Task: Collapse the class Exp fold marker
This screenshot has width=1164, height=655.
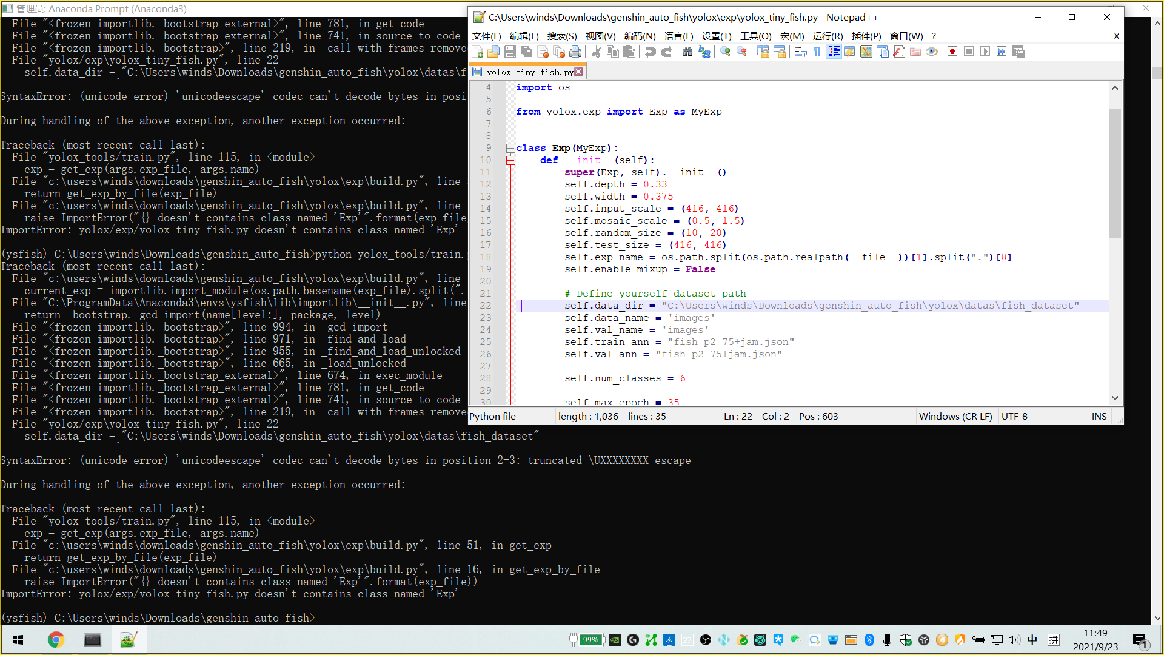Action: click(x=510, y=148)
